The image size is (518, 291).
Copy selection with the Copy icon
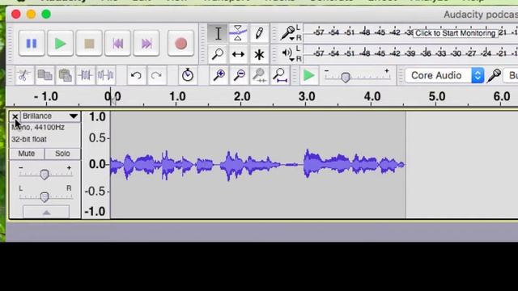tap(45, 75)
